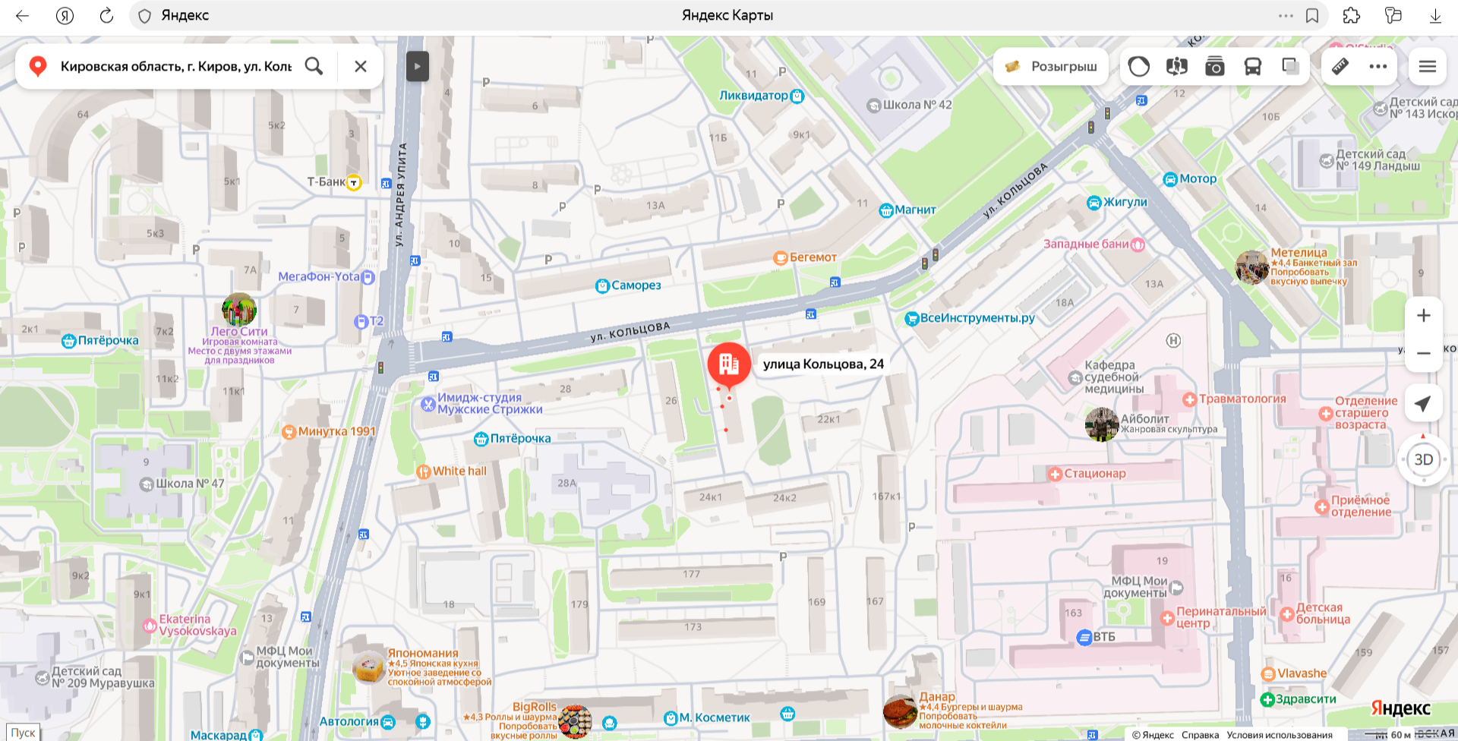The height and width of the screenshot is (741, 1458).
Task: Open more map tools menu
Action: pyautogui.click(x=1378, y=67)
